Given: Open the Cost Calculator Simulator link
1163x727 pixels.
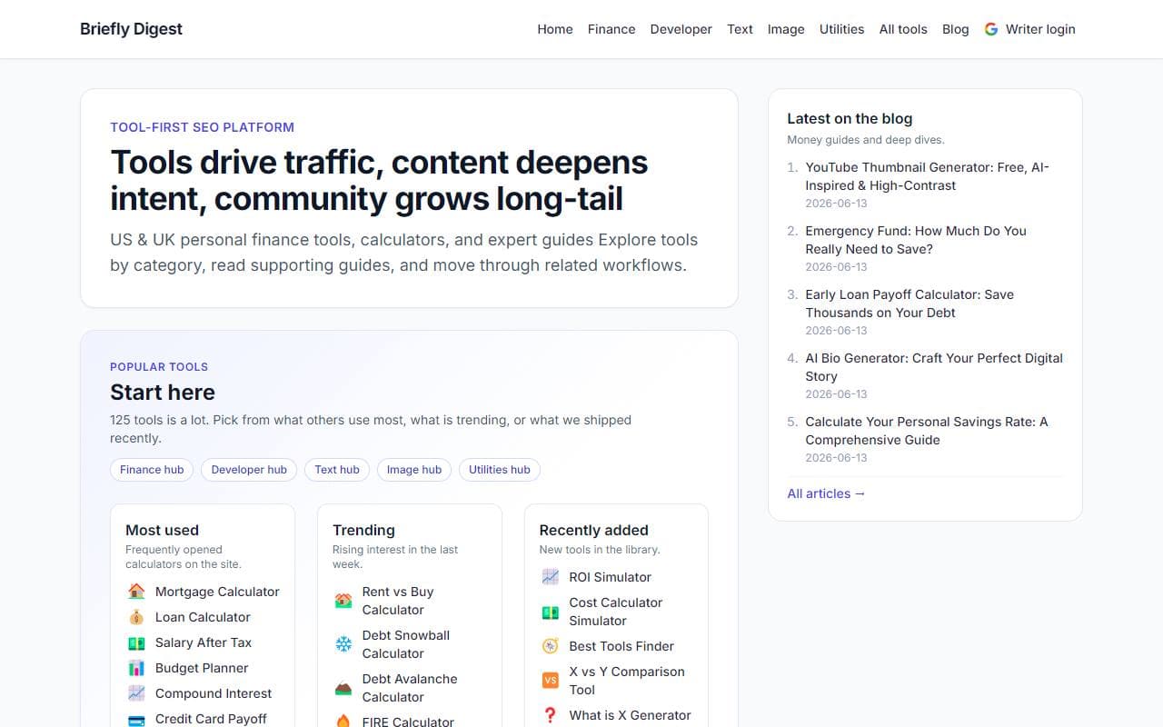Looking at the screenshot, I should click(616, 612).
